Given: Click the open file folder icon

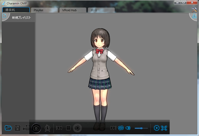Looking at the screenshot, I should [x=8, y=128].
